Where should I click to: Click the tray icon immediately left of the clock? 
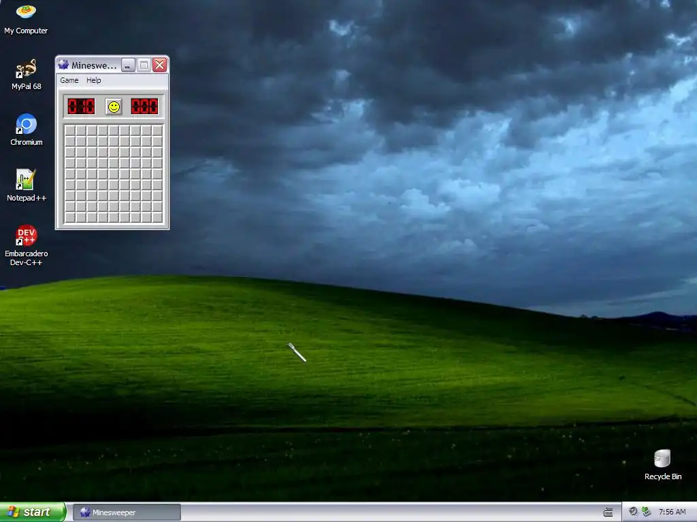tap(647, 512)
